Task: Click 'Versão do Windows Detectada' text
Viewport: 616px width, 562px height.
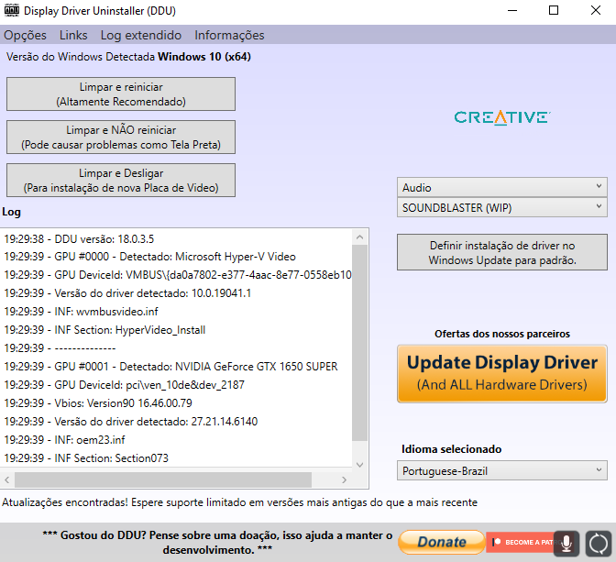Action: click(81, 57)
